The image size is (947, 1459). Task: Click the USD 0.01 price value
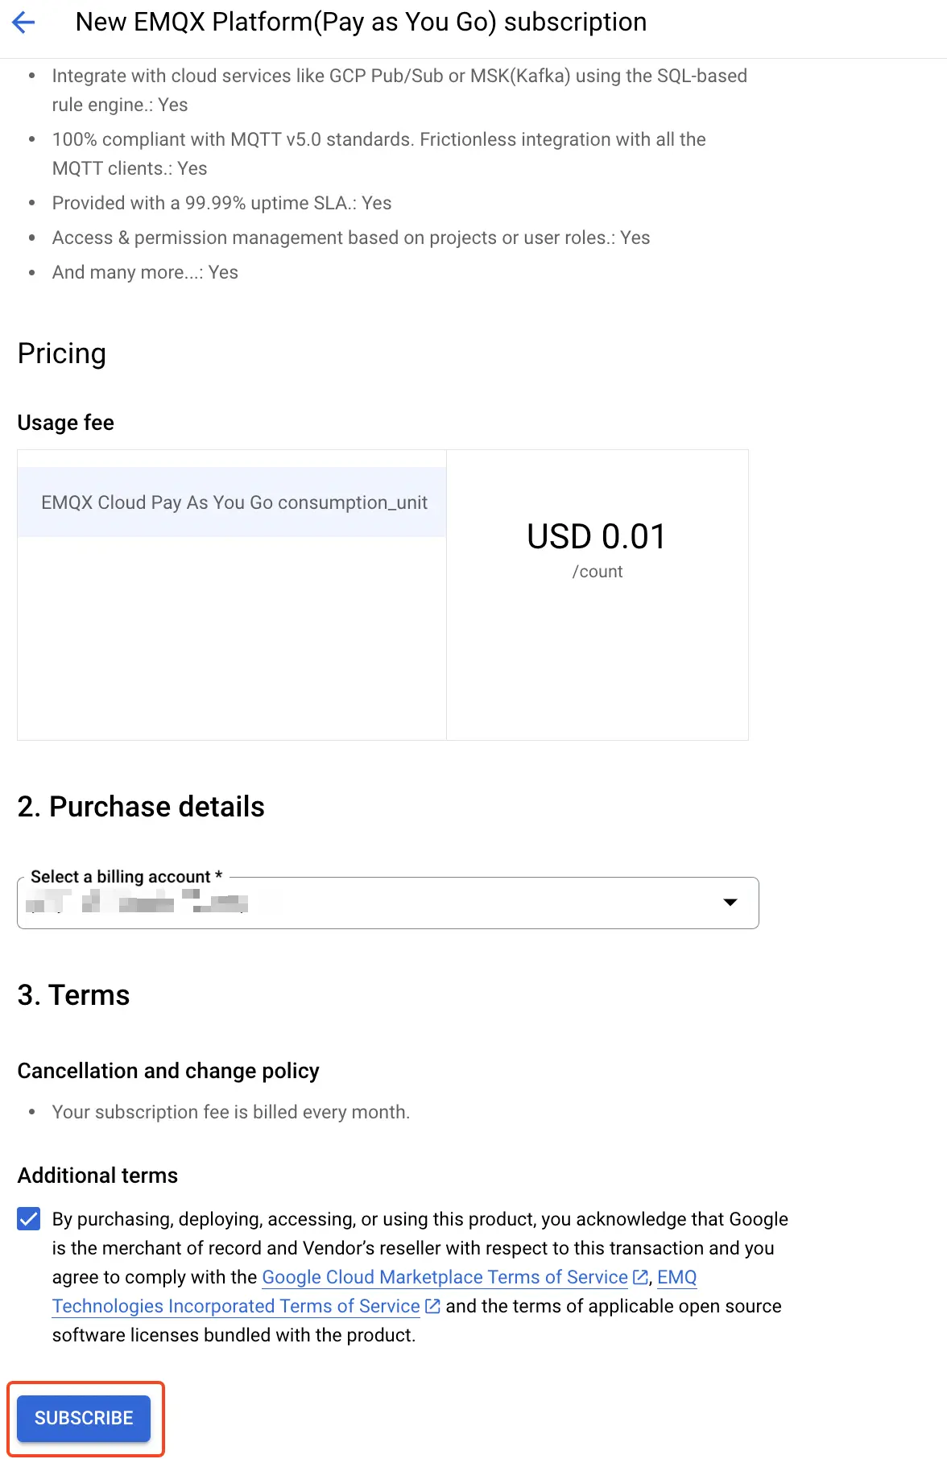(x=596, y=537)
